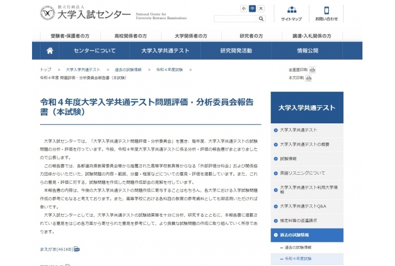Image resolution: width=395 pixels, height=266 pixels.
Task: Open sidebar item 大学入学共通テストの概要
Action: tap(307, 144)
